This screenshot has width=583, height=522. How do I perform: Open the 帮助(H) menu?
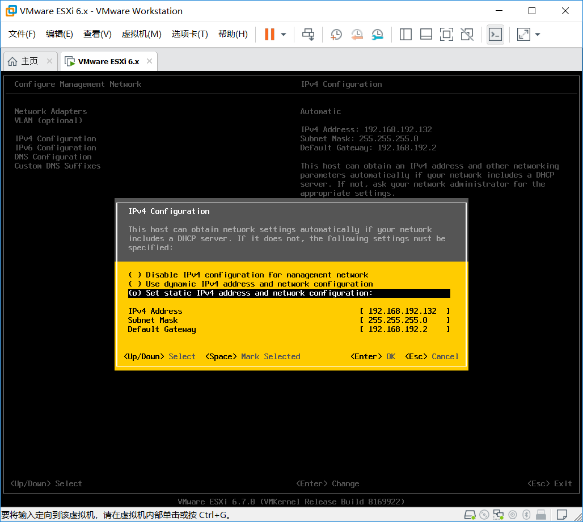pyautogui.click(x=233, y=34)
